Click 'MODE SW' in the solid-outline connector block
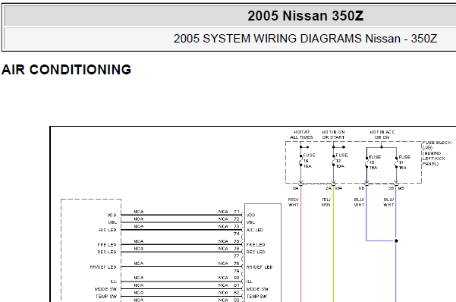Viewport: 456px width, 302px height. pyautogui.click(x=258, y=289)
